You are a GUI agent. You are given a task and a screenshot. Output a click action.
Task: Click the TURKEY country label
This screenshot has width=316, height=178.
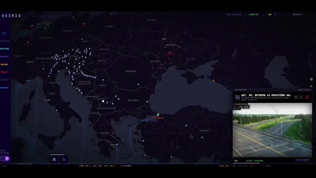pyautogui.click(x=204, y=131)
